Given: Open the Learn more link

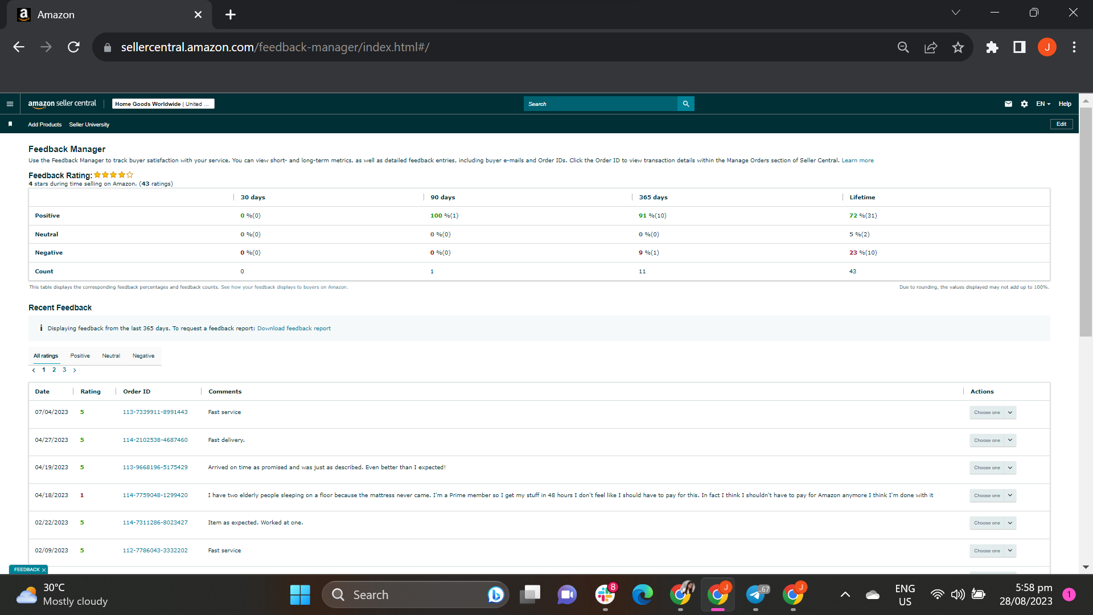Looking at the screenshot, I should (x=857, y=161).
